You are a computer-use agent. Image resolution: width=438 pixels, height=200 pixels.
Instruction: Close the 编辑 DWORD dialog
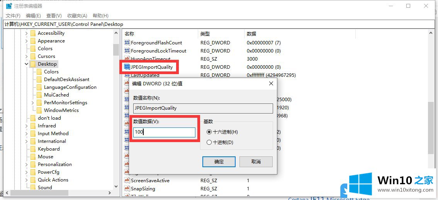click(x=271, y=83)
